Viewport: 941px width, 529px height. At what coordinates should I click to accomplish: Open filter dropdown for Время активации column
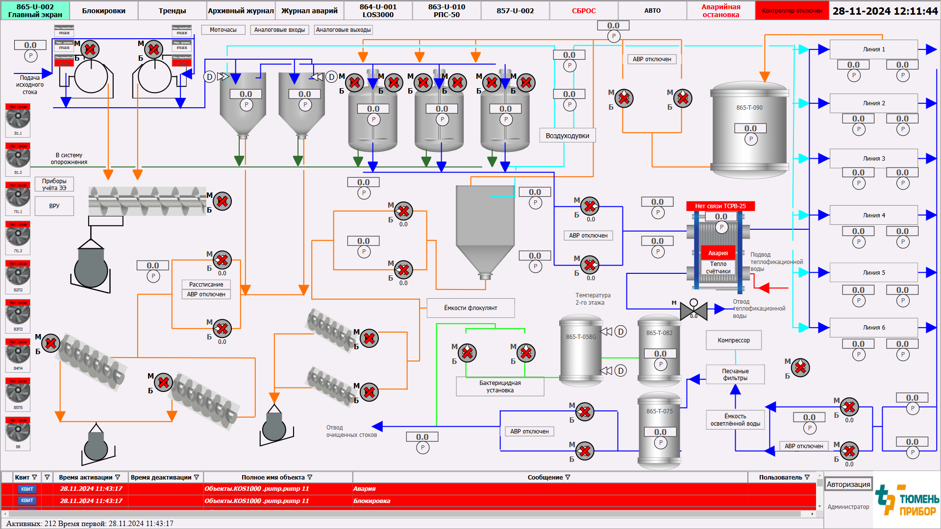tap(118, 477)
